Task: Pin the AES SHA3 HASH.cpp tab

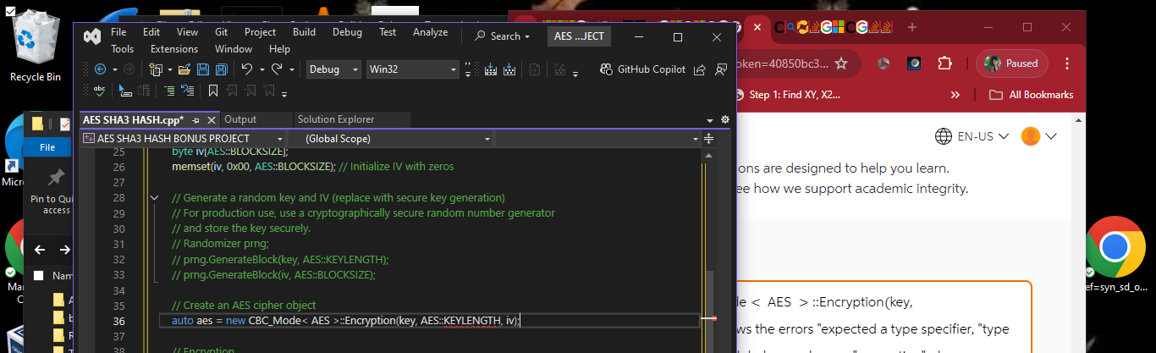Action: (195, 120)
